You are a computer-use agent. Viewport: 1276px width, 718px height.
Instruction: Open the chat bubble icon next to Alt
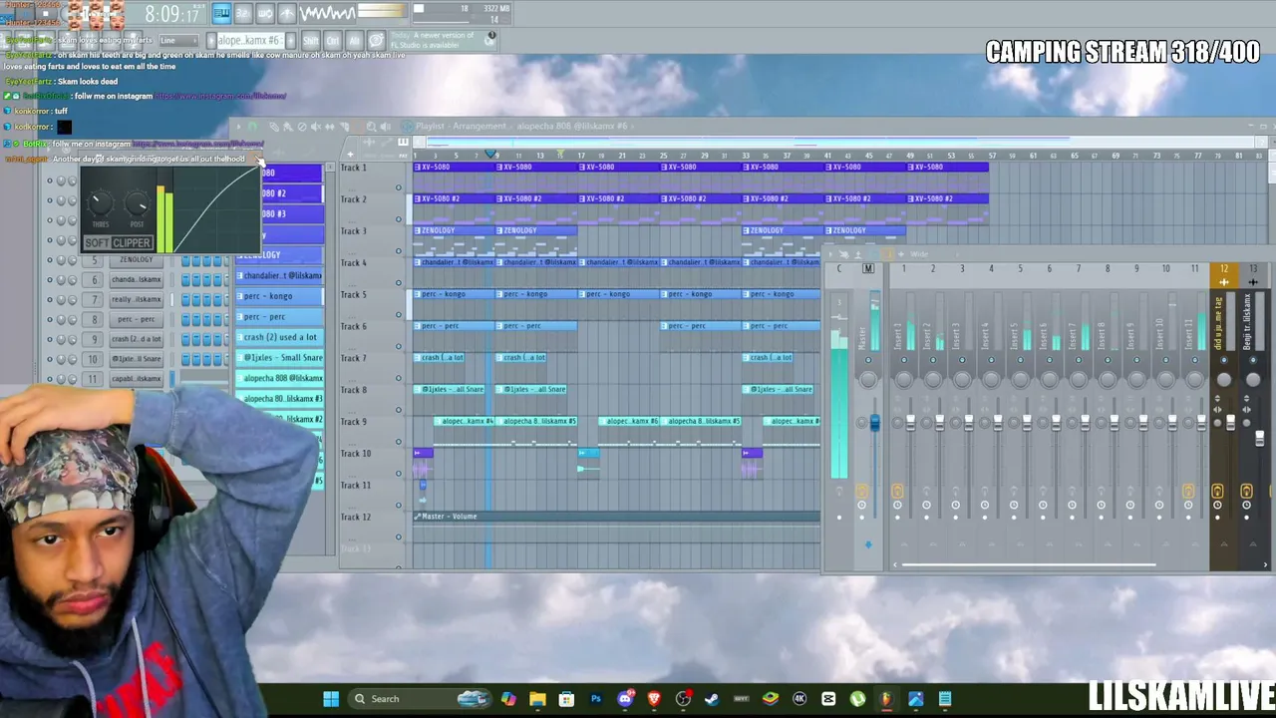[x=376, y=41]
